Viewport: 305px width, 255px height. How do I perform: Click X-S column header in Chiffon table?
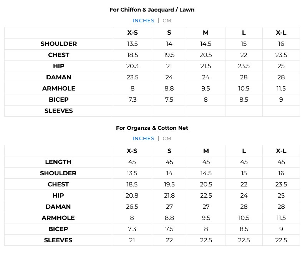[133, 33]
